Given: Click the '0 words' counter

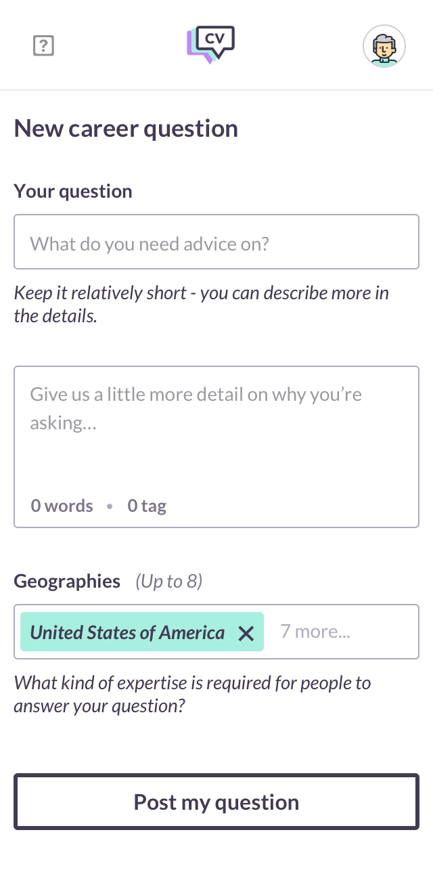Looking at the screenshot, I should click(x=62, y=506).
